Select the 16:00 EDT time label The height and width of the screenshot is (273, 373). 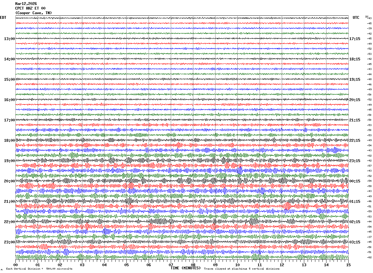[x=9, y=100]
